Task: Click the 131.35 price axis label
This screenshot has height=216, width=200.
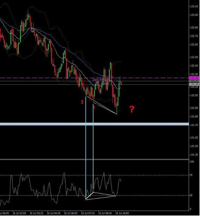Action: coord(194,155)
